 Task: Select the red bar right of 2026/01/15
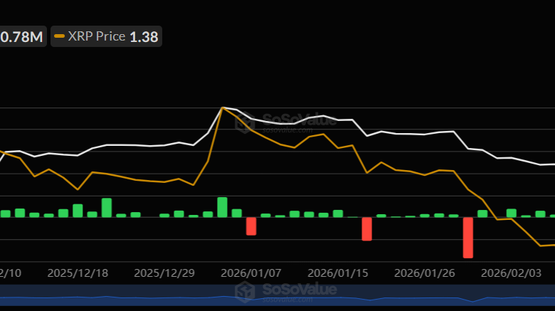[x=366, y=228]
